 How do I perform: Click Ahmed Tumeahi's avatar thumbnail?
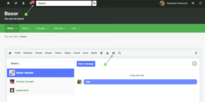tap(12, 81)
